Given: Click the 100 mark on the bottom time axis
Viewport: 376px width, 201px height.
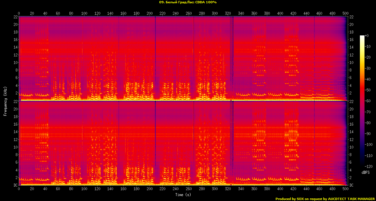Looking at the screenshot, I should (84, 189).
